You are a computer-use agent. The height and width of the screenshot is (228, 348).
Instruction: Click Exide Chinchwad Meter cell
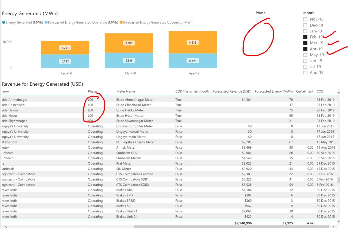[133, 105]
